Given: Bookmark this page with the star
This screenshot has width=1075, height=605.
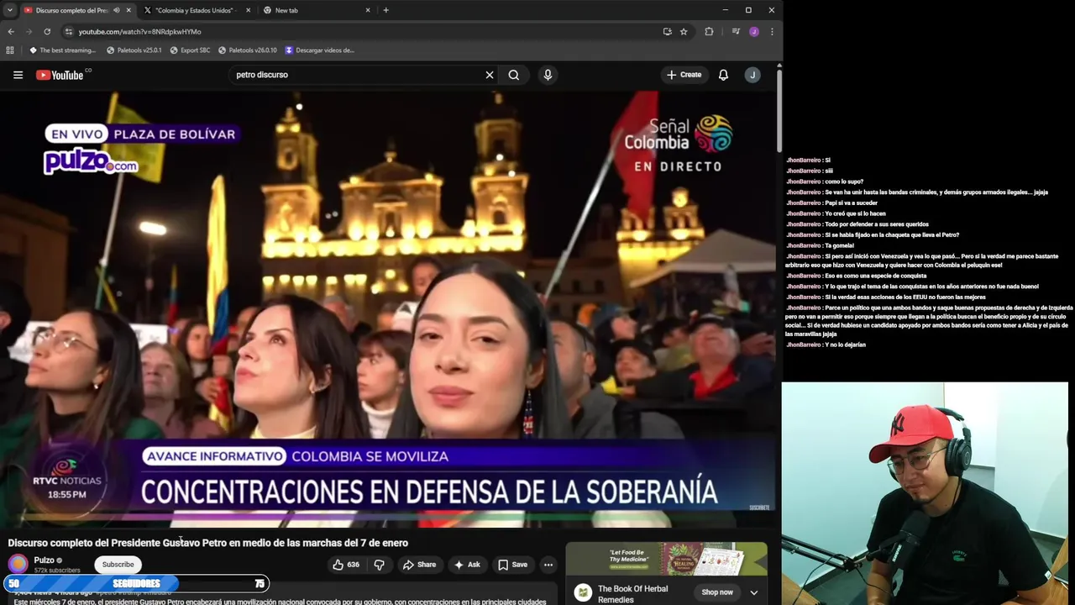Looking at the screenshot, I should click(684, 31).
